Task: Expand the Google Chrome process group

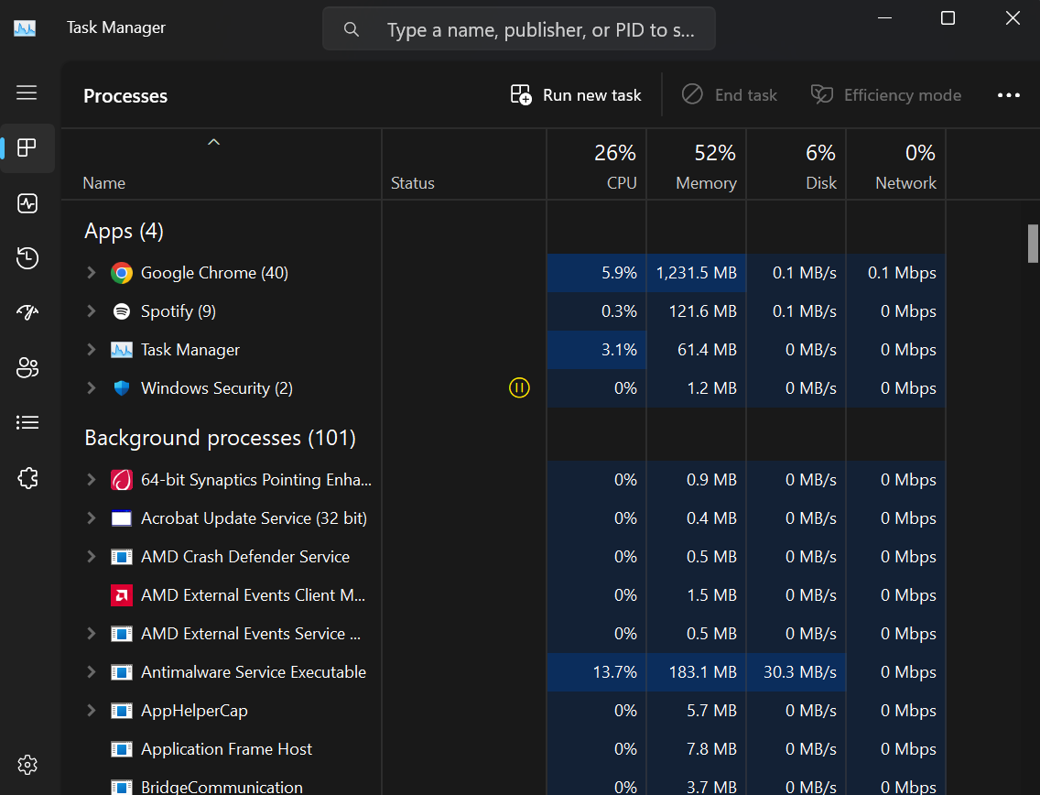Action: tap(91, 273)
